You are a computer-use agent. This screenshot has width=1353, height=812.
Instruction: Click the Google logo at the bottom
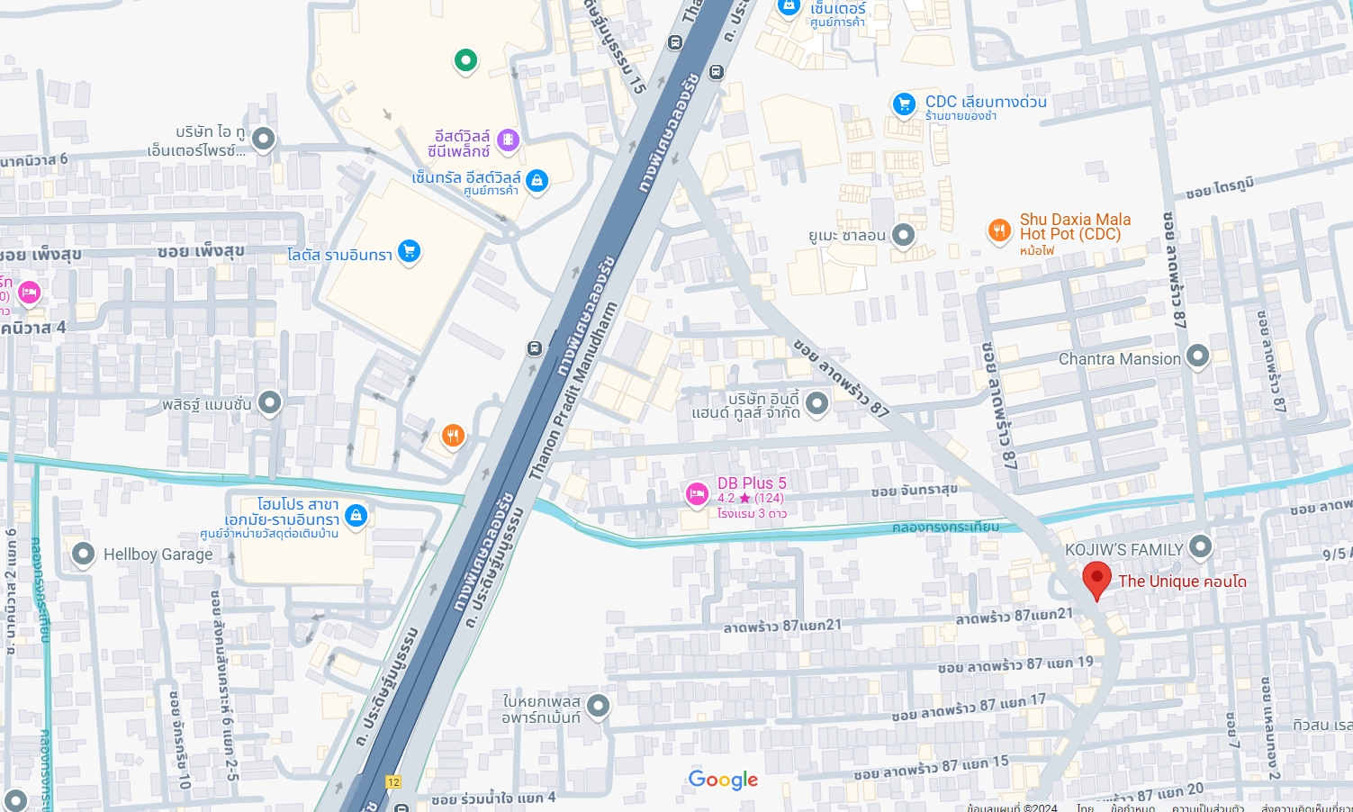(723, 780)
